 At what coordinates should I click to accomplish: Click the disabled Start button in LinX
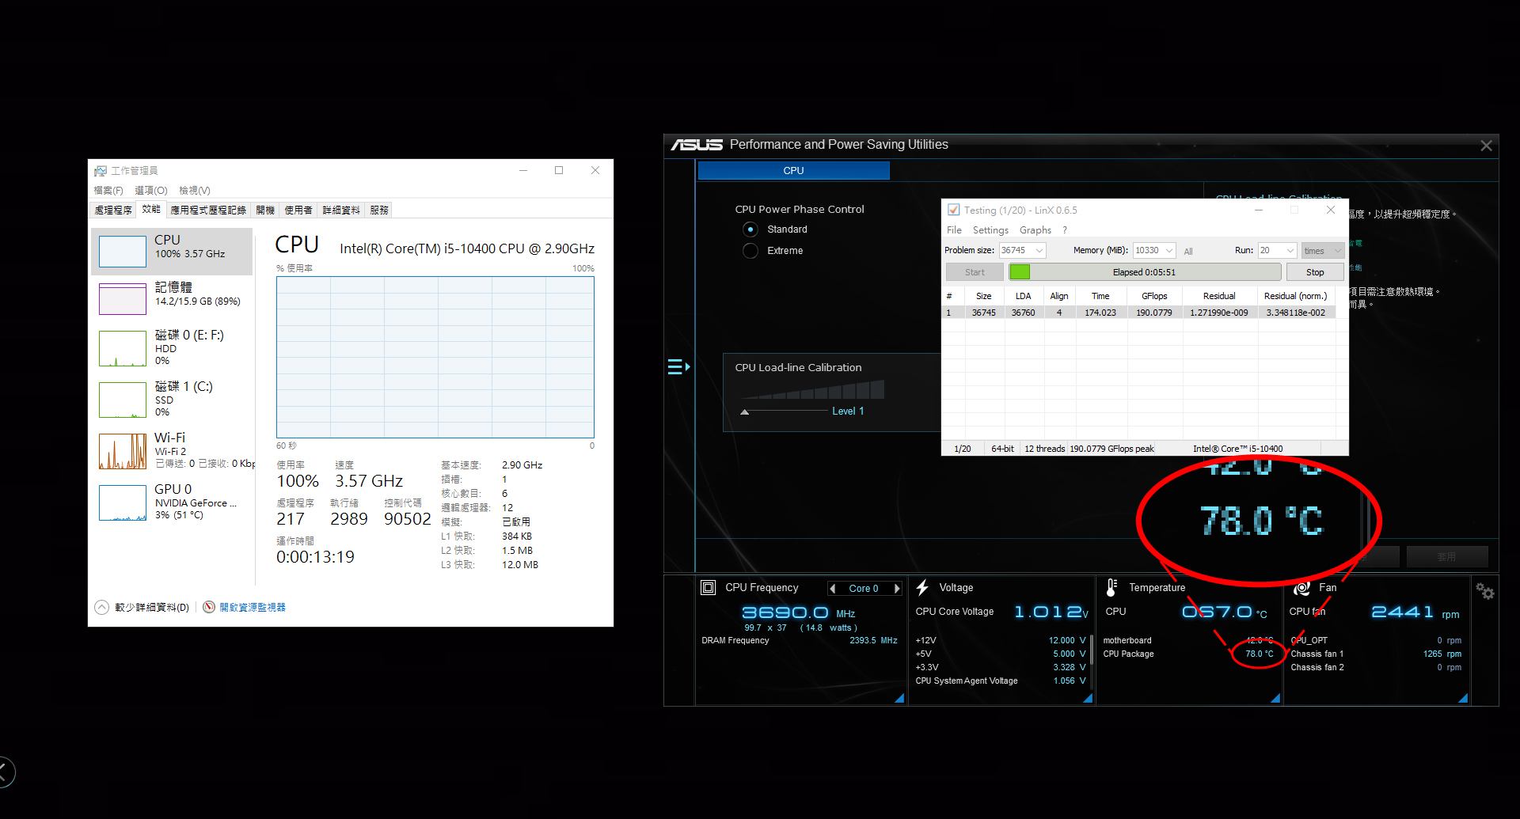click(975, 272)
